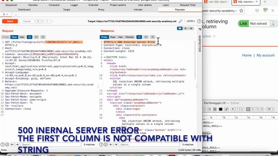
Task: Toggle the Response word-wrap icon
Action: point(139,37)
